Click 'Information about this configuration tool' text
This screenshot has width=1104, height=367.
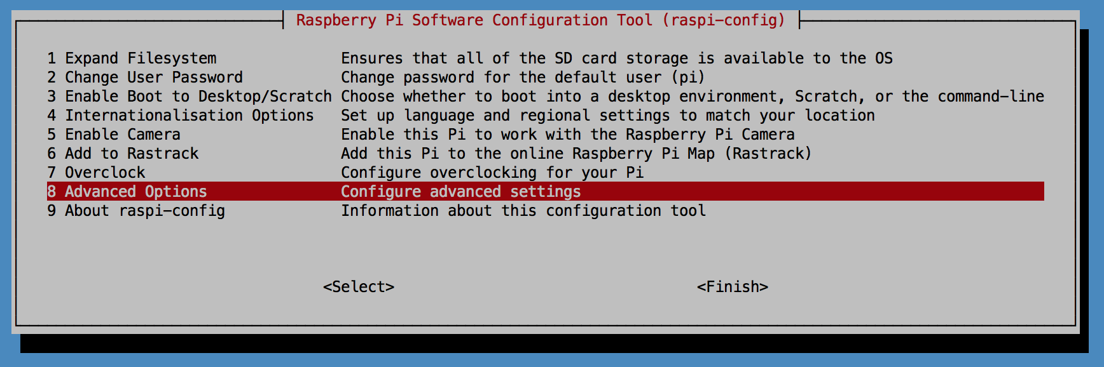click(x=523, y=211)
